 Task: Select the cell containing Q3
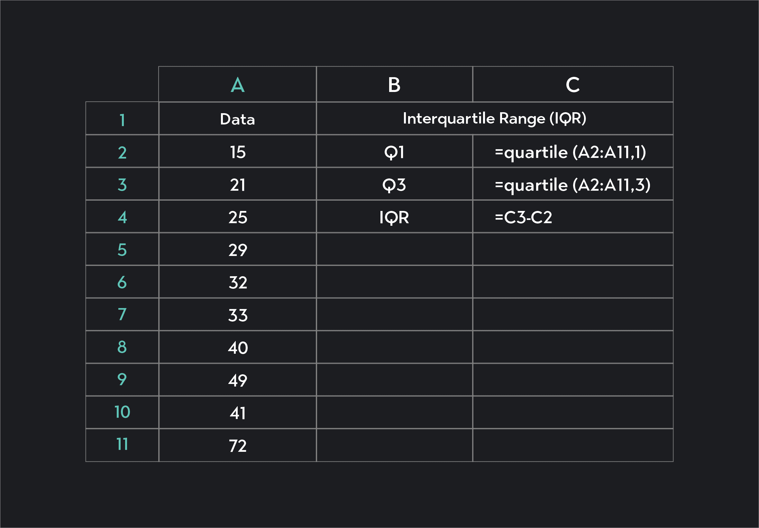pos(394,185)
